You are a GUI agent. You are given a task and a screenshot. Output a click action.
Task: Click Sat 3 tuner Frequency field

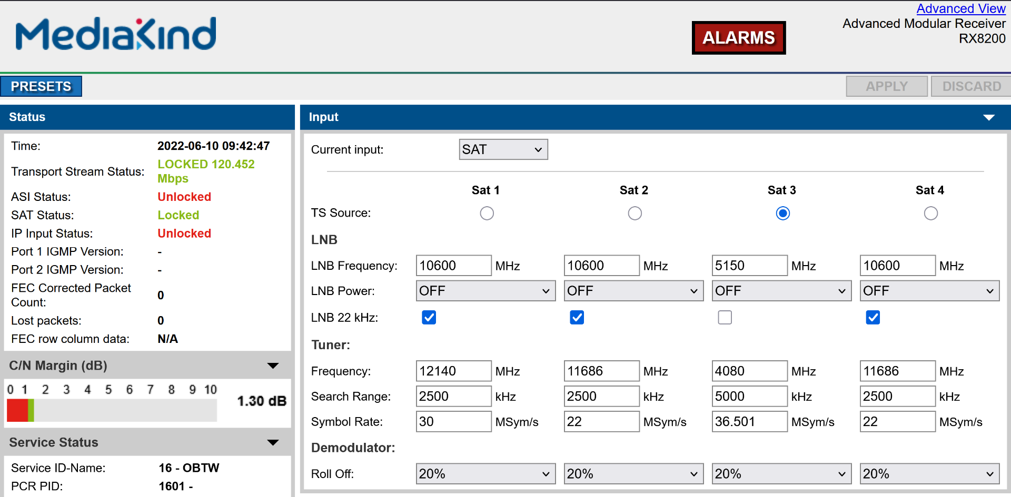749,371
